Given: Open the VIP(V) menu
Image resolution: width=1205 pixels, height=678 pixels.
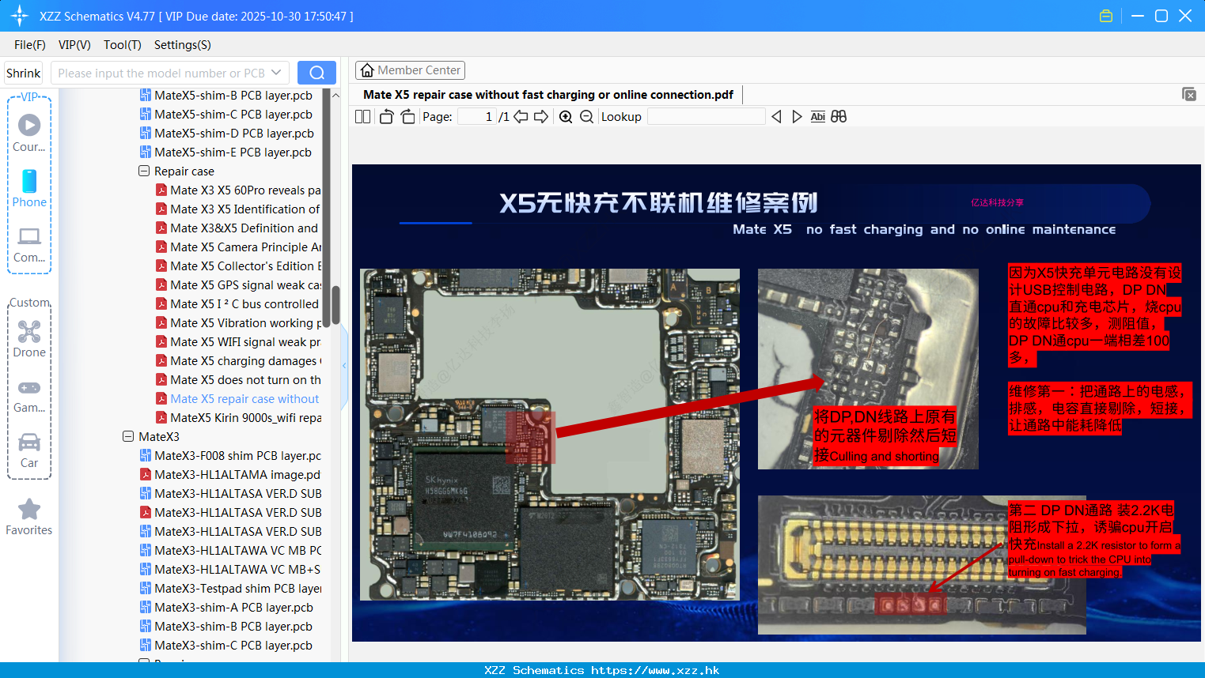Looking at the screenshot, I should tap(74, 45).
